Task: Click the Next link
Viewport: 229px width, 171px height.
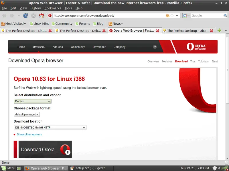Action: click(215, 61)
